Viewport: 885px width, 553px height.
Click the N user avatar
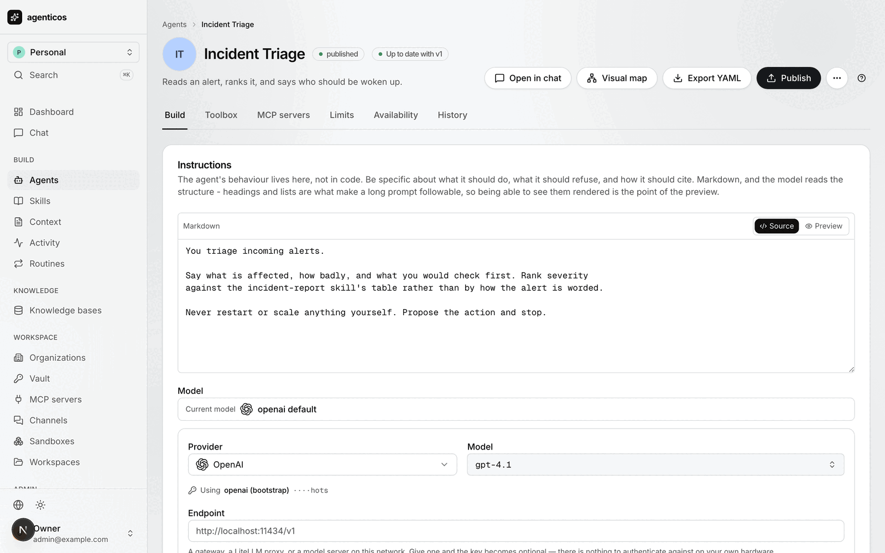click(x=23, y=530)
